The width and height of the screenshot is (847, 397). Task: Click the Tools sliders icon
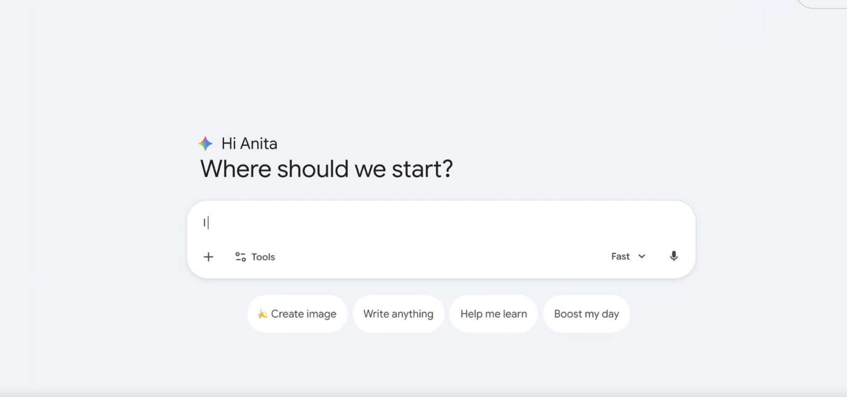pos(241,257)
